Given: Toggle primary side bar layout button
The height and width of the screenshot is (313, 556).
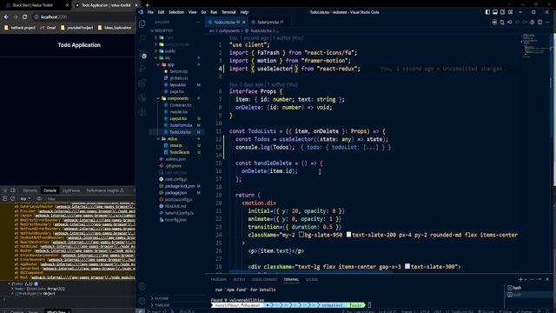Looking at the screenshot, I should point(487,12).
